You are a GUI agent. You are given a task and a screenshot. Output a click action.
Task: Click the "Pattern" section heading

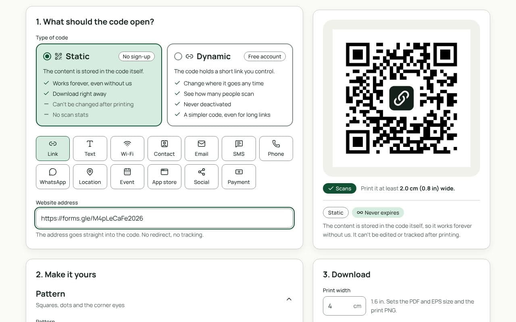pos(50,294)
